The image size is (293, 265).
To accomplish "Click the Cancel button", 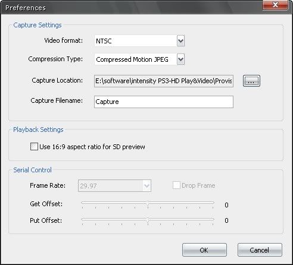I will tap(260, 250).
